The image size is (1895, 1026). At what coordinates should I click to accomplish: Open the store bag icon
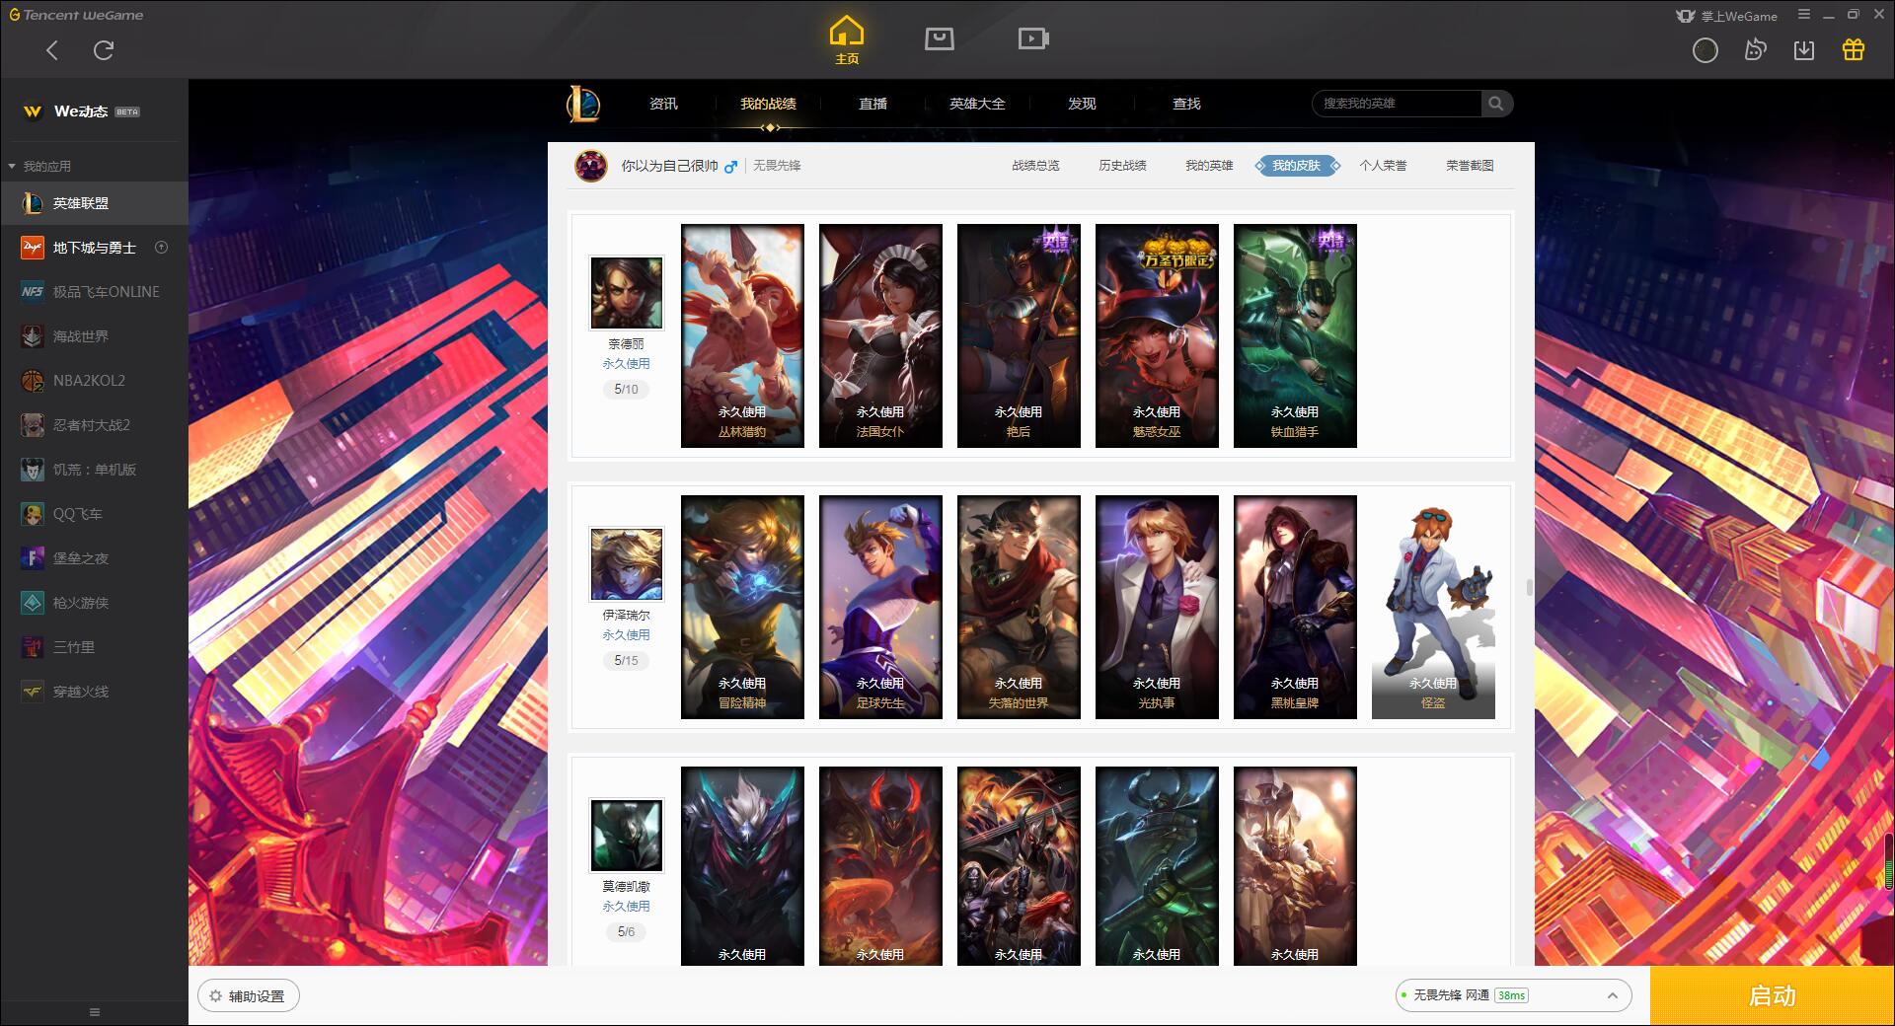[939, 38]
